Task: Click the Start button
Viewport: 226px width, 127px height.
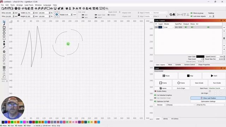Action: [214, 76]
